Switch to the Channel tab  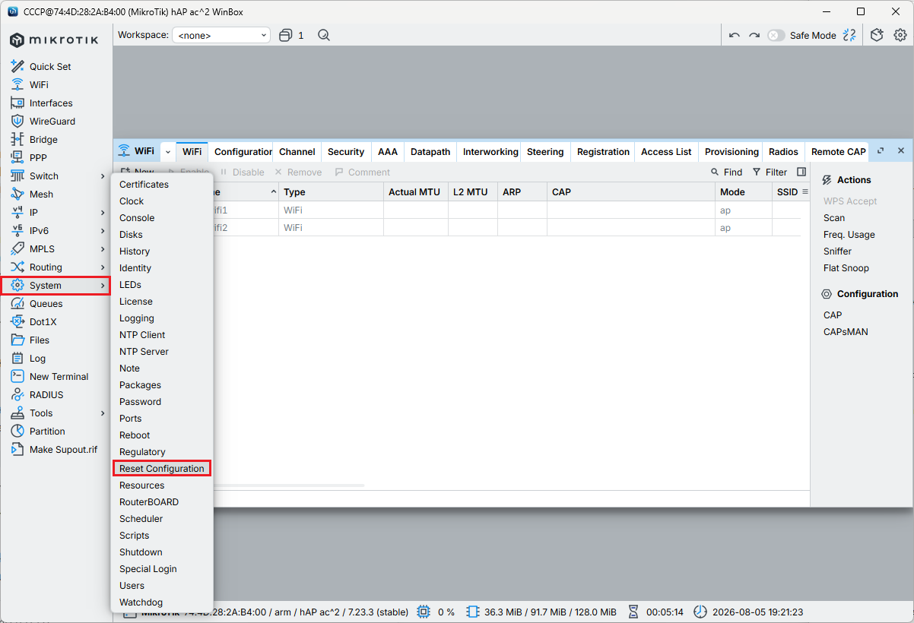[x=297, y=152]
